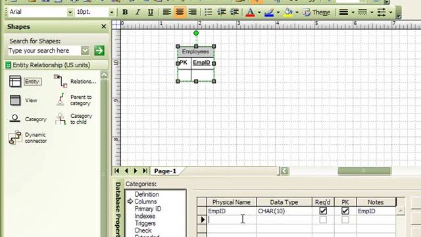Select the Definition category
This screenshot has height=237, width=421.
[x=147, y=194]
